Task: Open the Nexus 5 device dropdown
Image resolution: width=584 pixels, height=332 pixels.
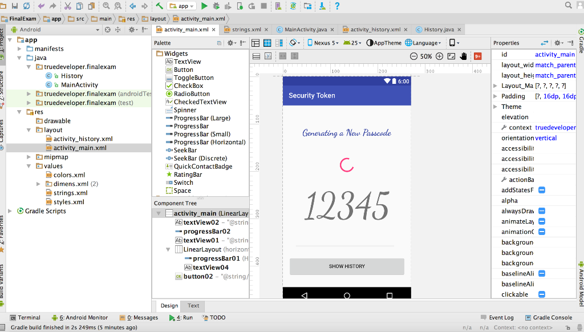Action: click(x=323, y=43)
